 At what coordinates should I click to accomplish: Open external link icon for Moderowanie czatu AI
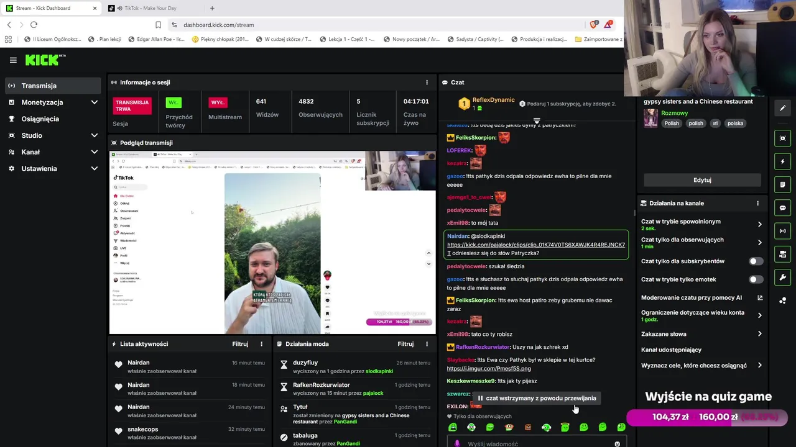(x=759, y=298)
